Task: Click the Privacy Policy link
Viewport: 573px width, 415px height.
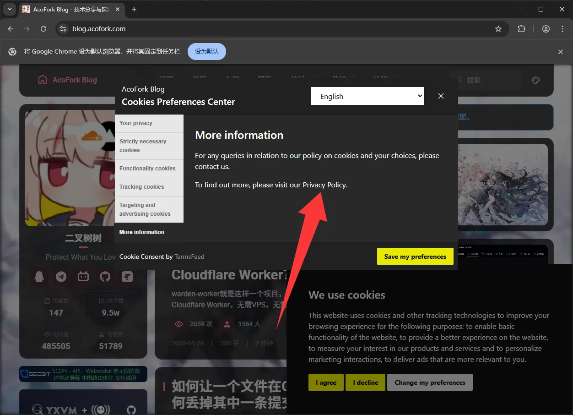Action: 324,185
